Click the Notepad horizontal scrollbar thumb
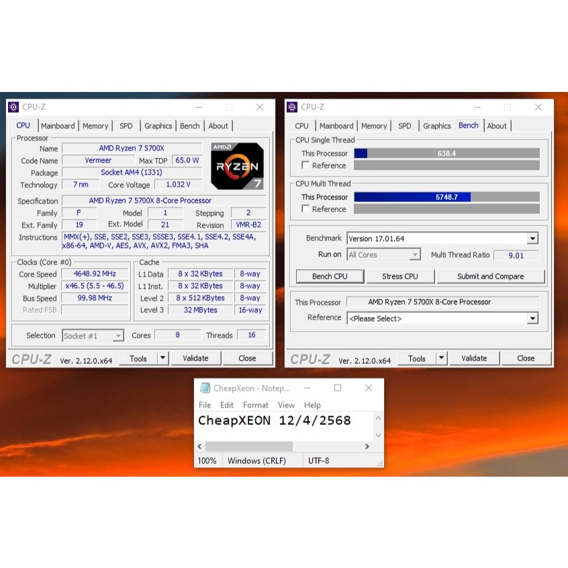This screenshot has width=568, height=568. 248,446
